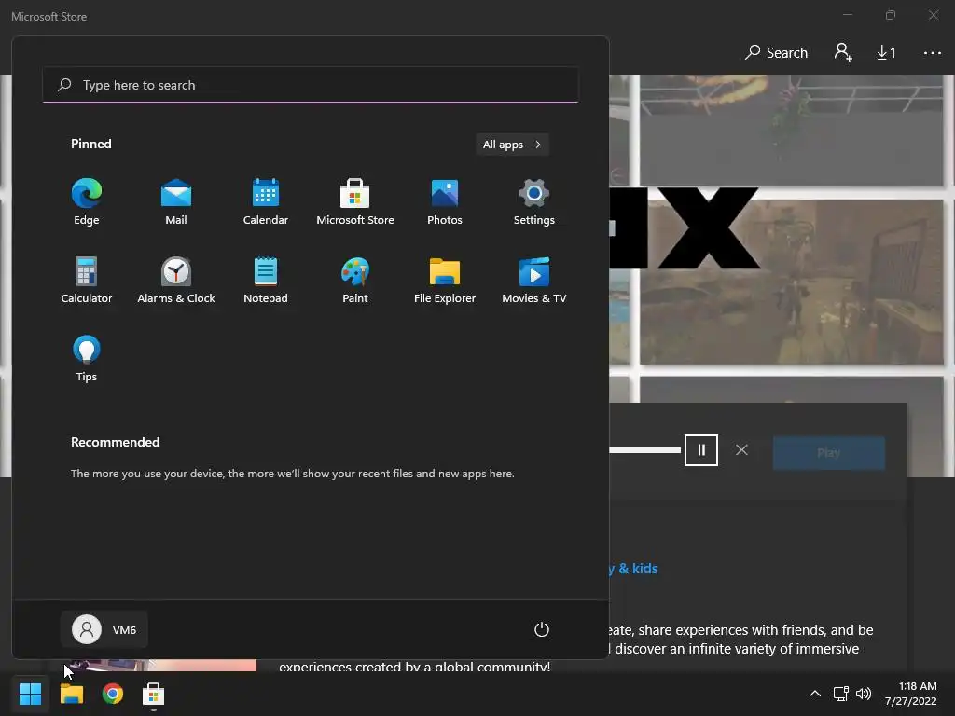The height and width of the screenshot is (716, 955).
Task: Click the Microsoft Store window title
Action: click(48, 17)
